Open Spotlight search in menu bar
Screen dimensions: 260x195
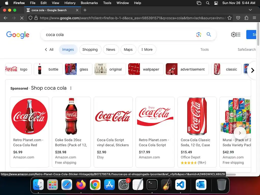[208, 3]
